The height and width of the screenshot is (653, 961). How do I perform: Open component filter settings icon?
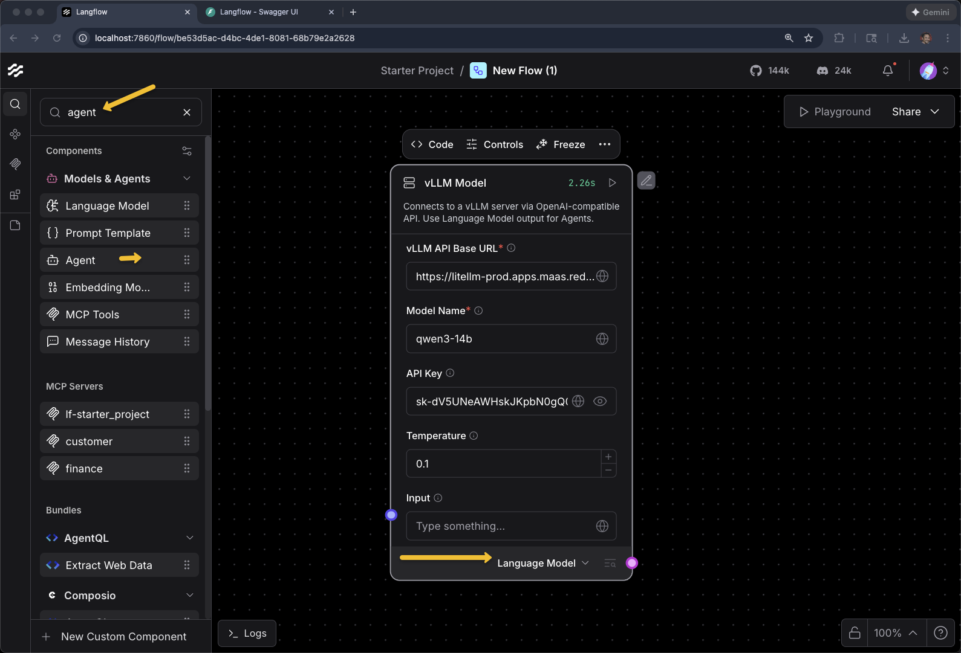coord(187,151)
